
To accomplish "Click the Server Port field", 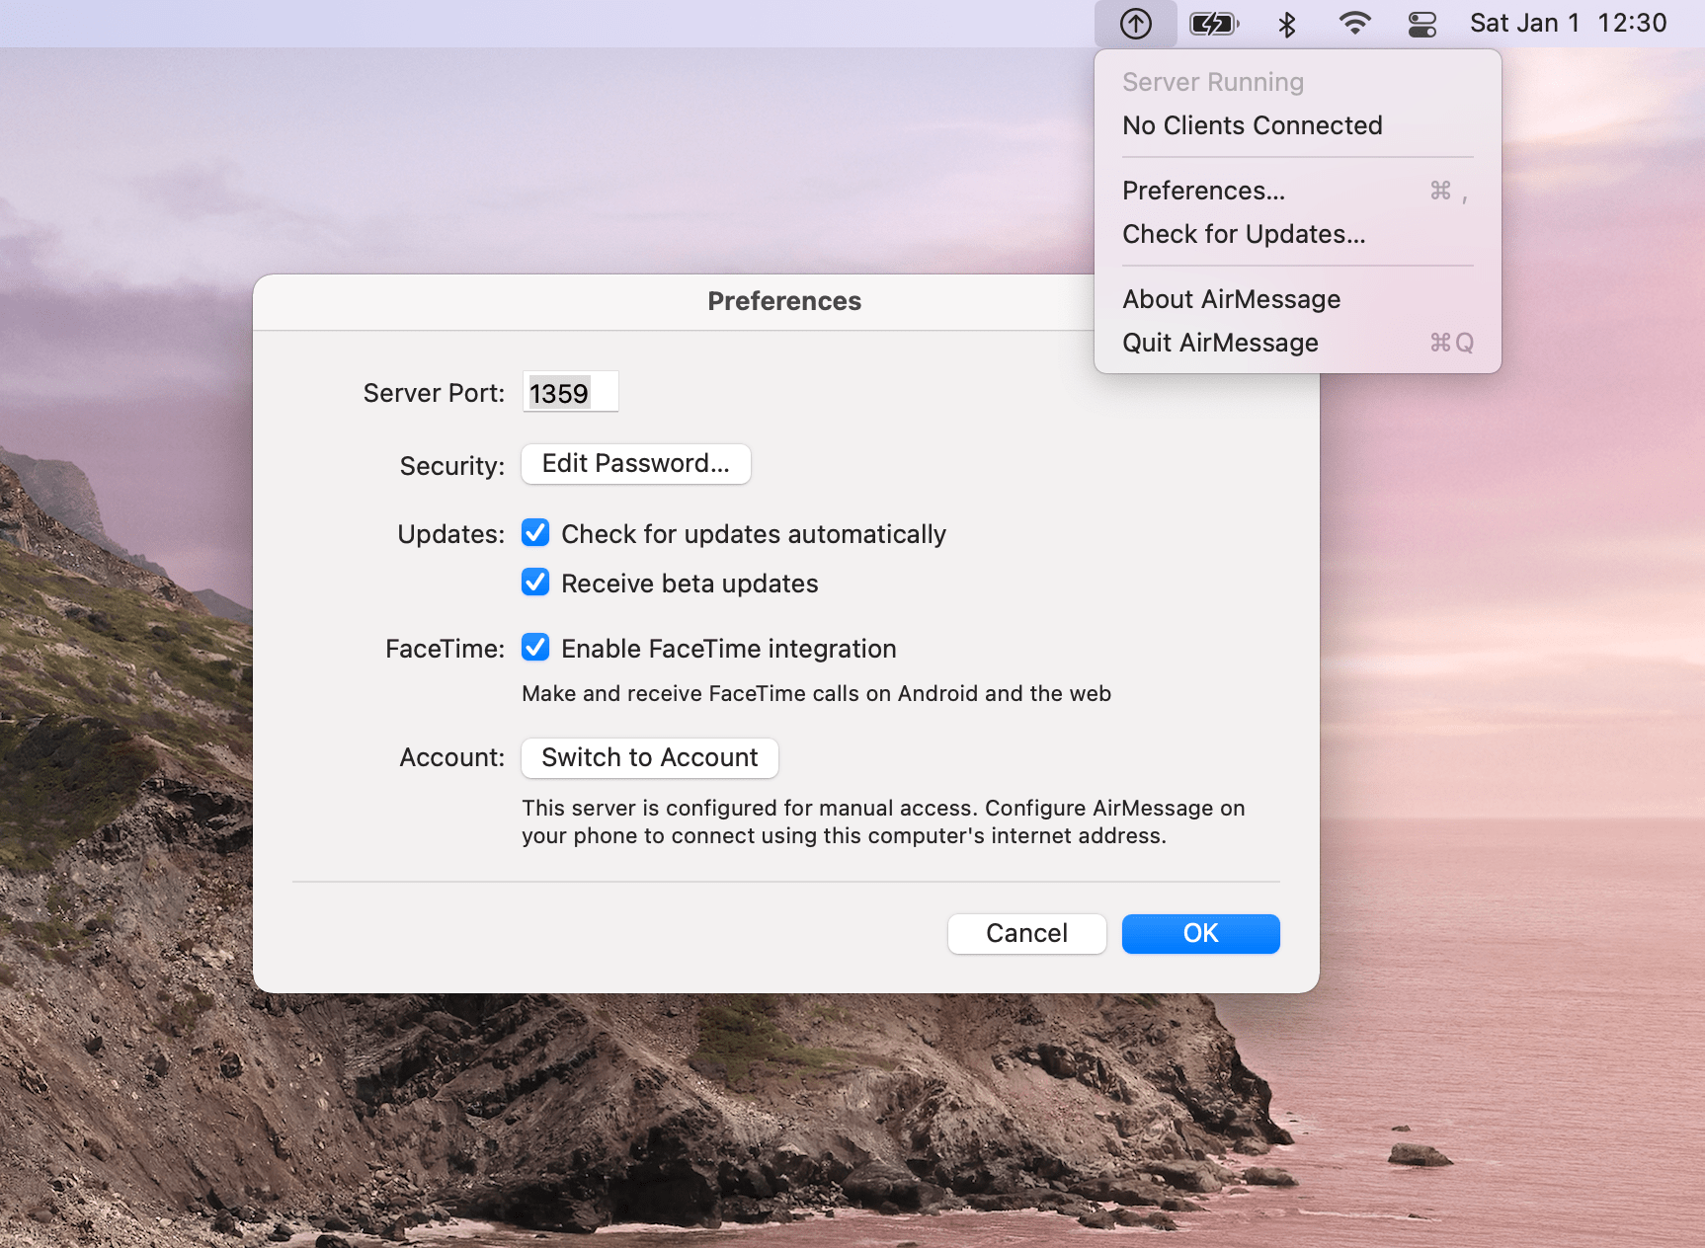I will (570, 392).
